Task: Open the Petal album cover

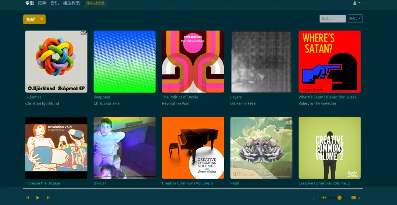Action: (261, 148)
